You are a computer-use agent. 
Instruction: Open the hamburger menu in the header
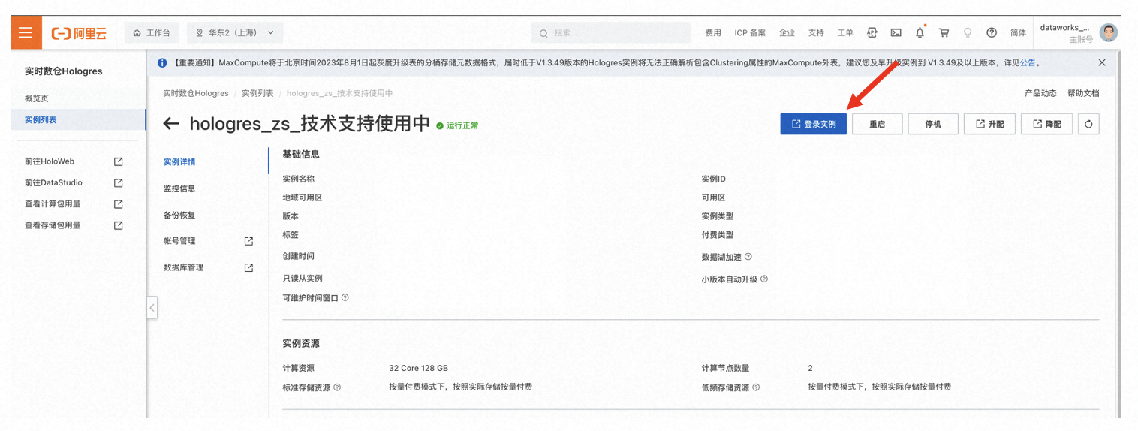pos(26,33)
